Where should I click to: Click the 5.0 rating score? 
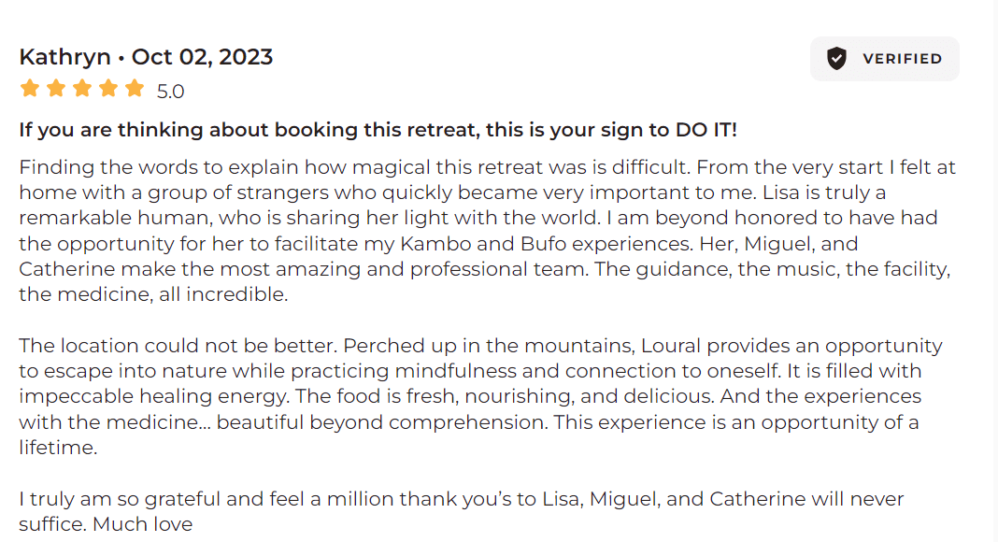point(170,92)
